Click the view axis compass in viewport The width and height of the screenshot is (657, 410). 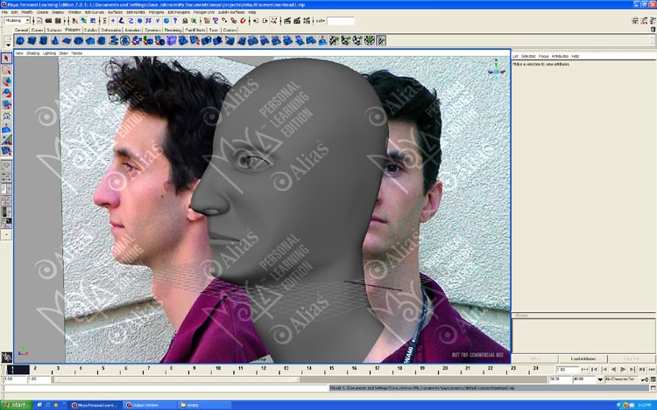pos(496,70)
